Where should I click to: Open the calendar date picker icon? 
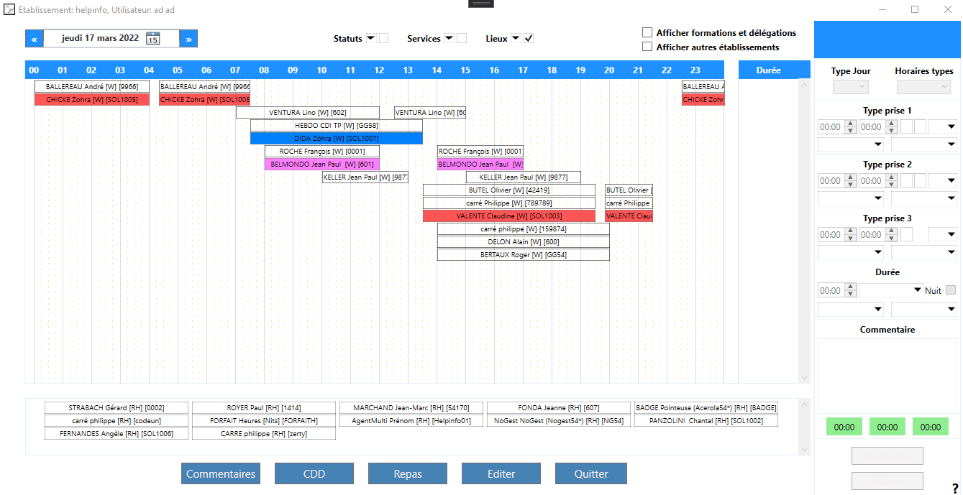pyautogui.click(x=152, y=39)
